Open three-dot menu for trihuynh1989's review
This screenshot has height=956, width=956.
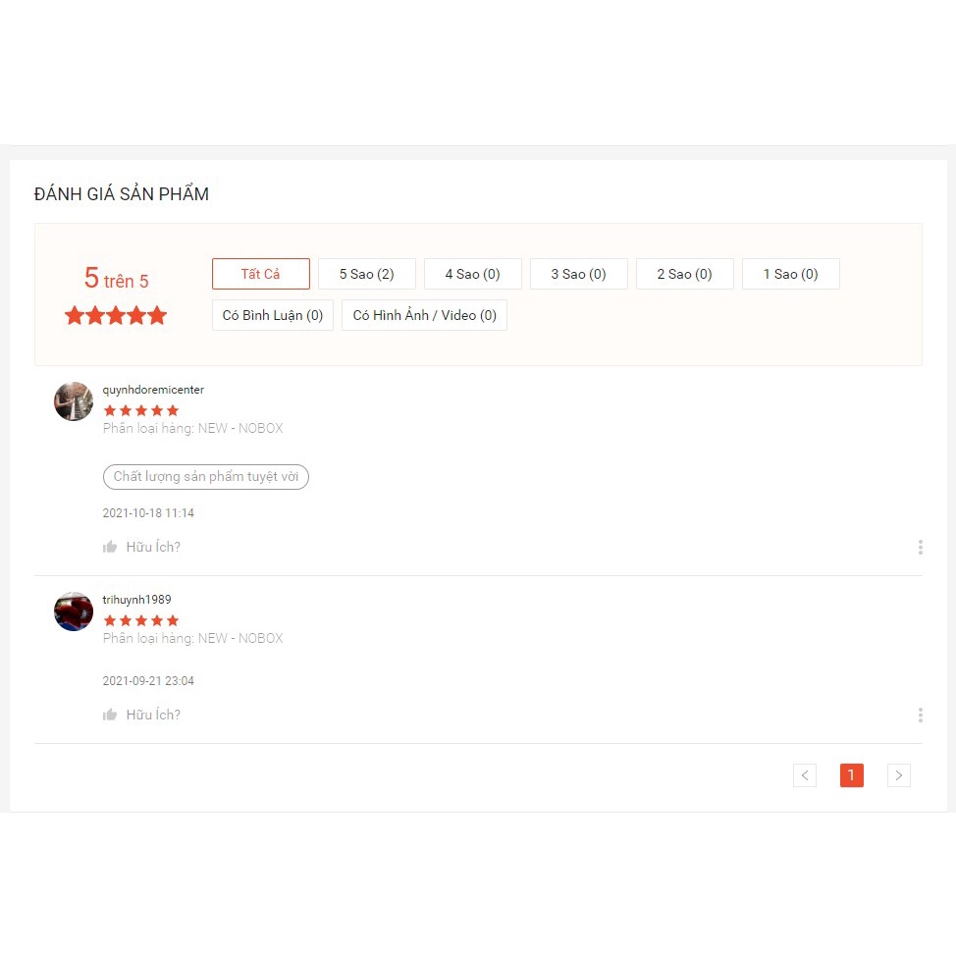coord(920,715)
